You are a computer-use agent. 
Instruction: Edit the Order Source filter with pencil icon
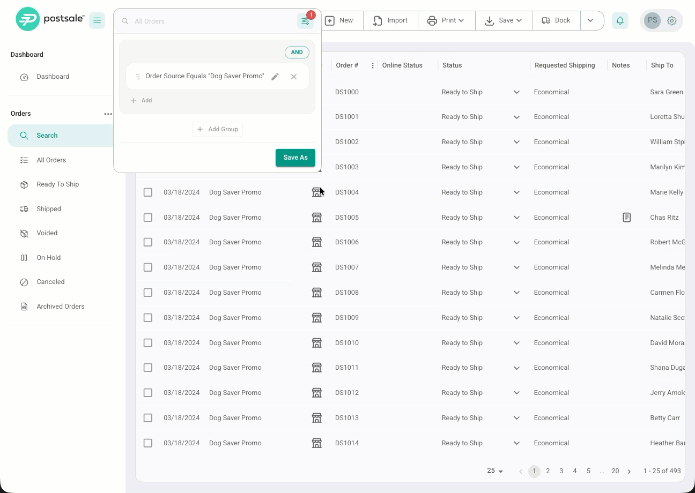pyautogui.click(x=275, y=77)
